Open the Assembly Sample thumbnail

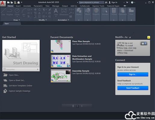61,76
